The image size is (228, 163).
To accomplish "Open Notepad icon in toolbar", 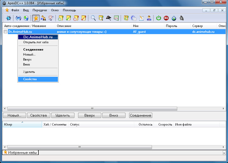I will [141, 18].
